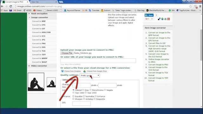The height and width of the screenshot is (114, 203).
Task: Open WA bookmark
Action: click(172, 10)
